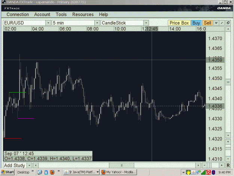Expand the Desktop toolbar chevron
The image size is (234, 176).
pos(33,171)
